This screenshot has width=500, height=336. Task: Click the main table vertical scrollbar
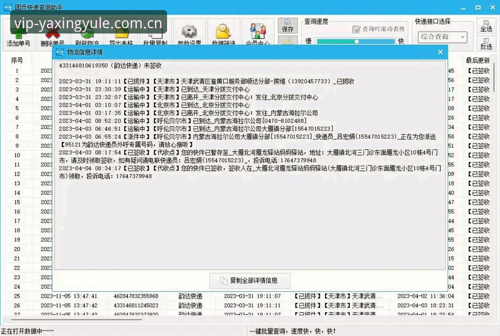[x=494, y=77]
